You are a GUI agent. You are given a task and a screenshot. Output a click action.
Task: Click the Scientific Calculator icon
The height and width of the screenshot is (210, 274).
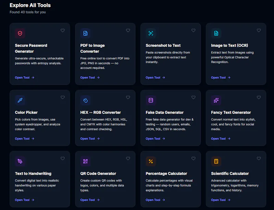tap(216, 161)
